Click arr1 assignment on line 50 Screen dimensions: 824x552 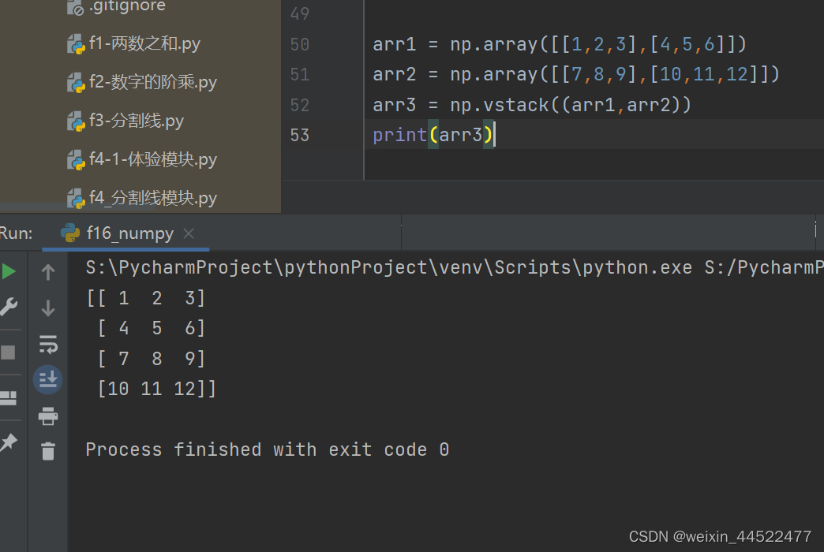click(x=560, y=44)
